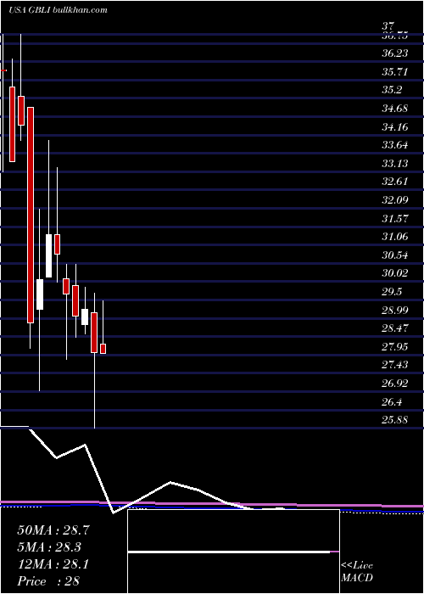Click the white MACD box panel
424x594 pixels.
coord(233,552)
